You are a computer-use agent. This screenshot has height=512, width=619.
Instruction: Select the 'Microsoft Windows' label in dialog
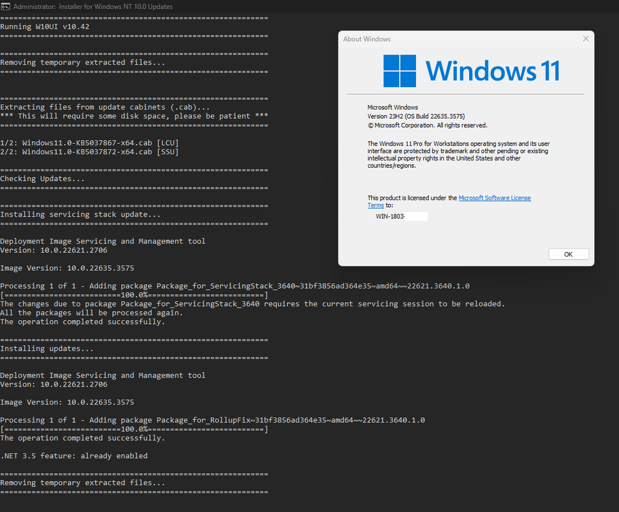click(x=392, y=108)
